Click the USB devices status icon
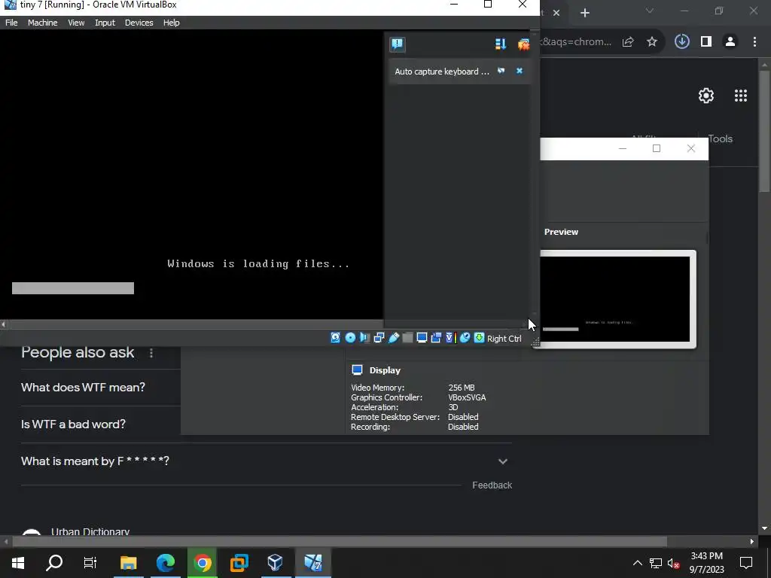The image size is (771, 578). [393, 338]
